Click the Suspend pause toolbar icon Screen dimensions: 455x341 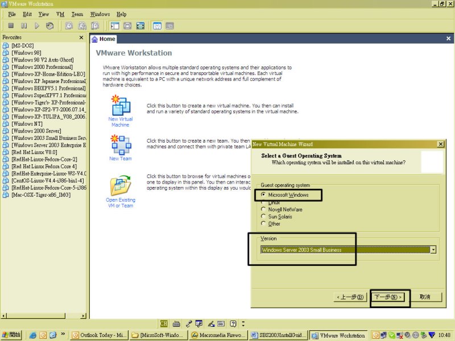pyautogui.click(x=24, y=26)
